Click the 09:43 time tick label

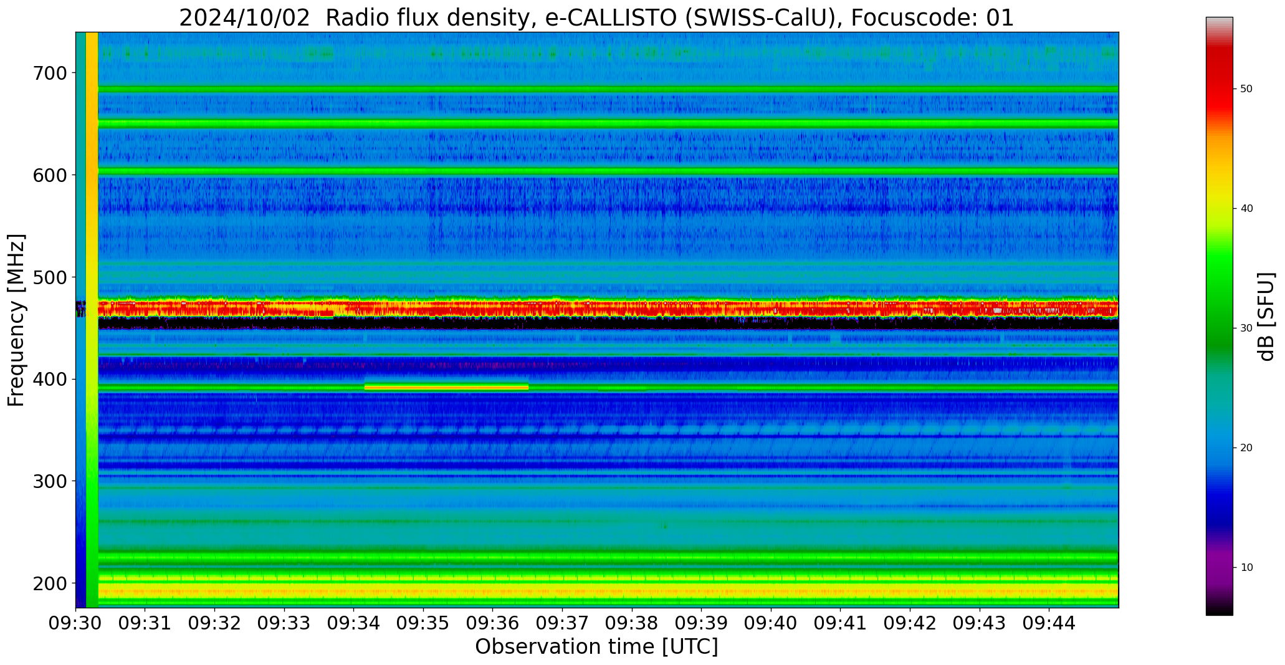pyautogui.click(x=980, y=623)
